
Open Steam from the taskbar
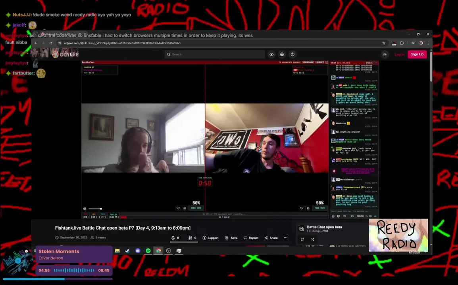(128, 251)
